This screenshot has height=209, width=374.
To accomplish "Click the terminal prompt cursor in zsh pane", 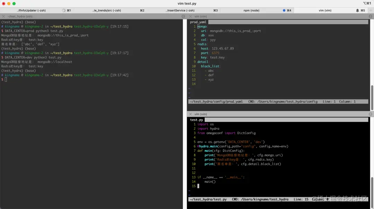I will click(6, 79).
